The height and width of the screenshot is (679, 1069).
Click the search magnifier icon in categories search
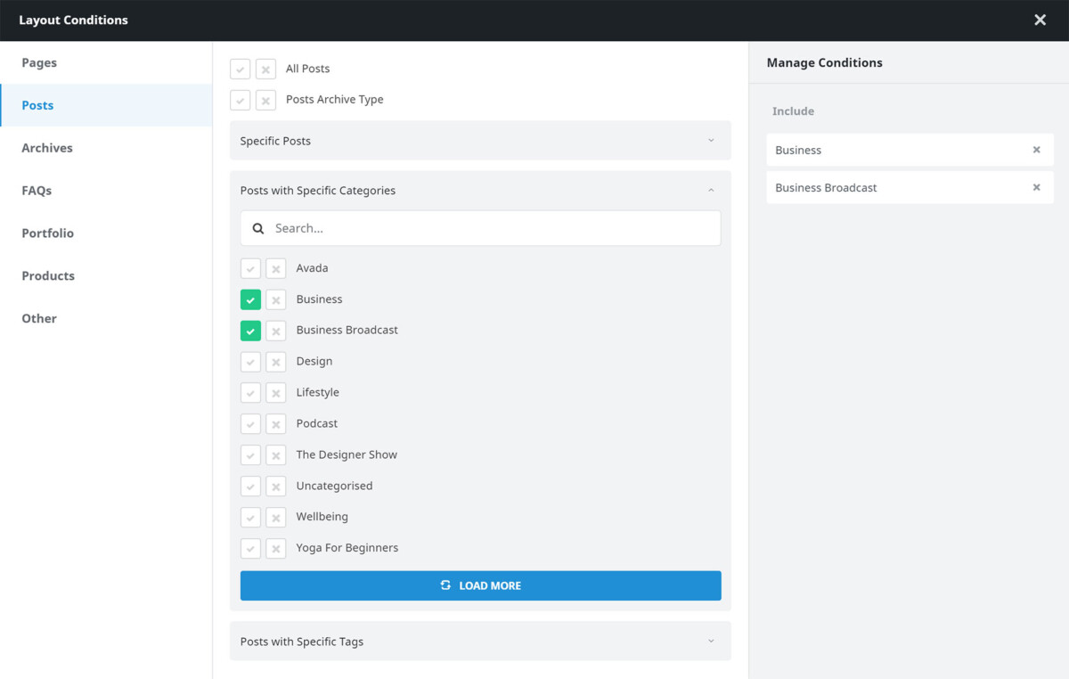(x=257, y=228)
